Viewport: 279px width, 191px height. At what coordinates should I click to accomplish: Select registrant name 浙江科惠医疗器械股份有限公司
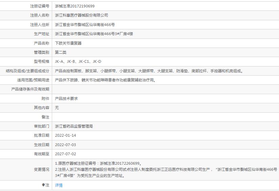82,15
